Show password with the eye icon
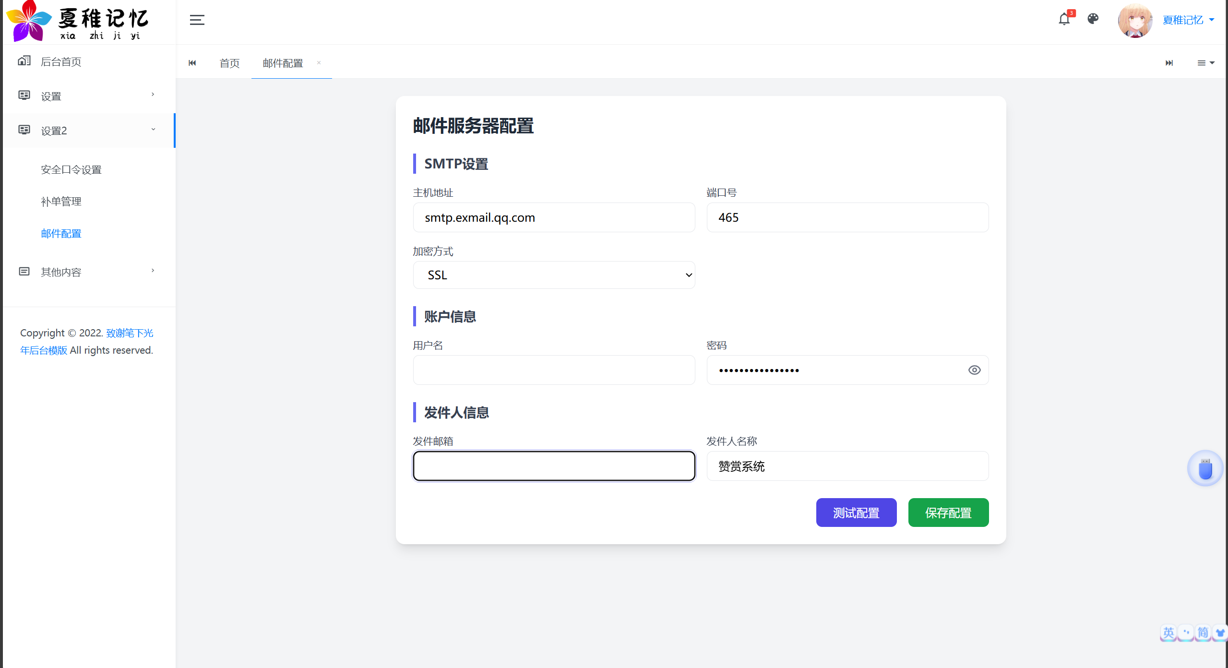Image resolution: width=1228 pixels, height=668 pixels. tap(974, 370)
